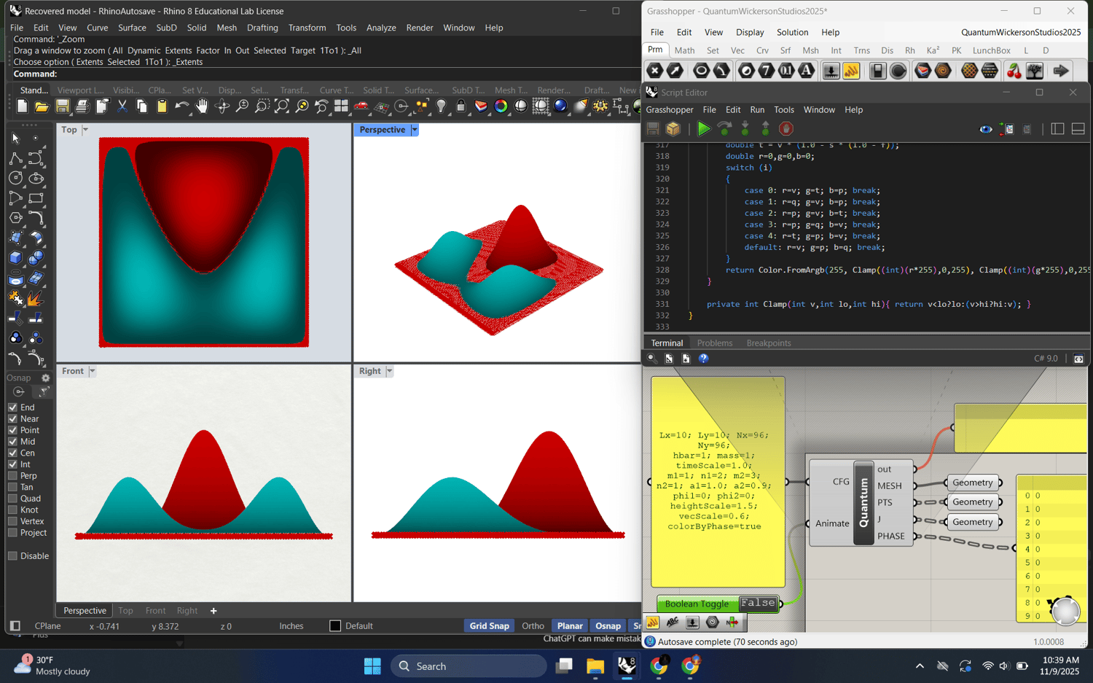Click the Box solid tool in sidebar
1093x683 pixels.
[x=15, y=258]
